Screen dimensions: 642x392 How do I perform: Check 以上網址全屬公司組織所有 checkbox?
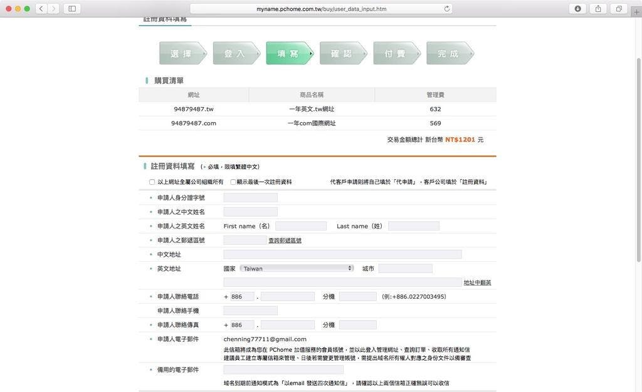point(152,182)
